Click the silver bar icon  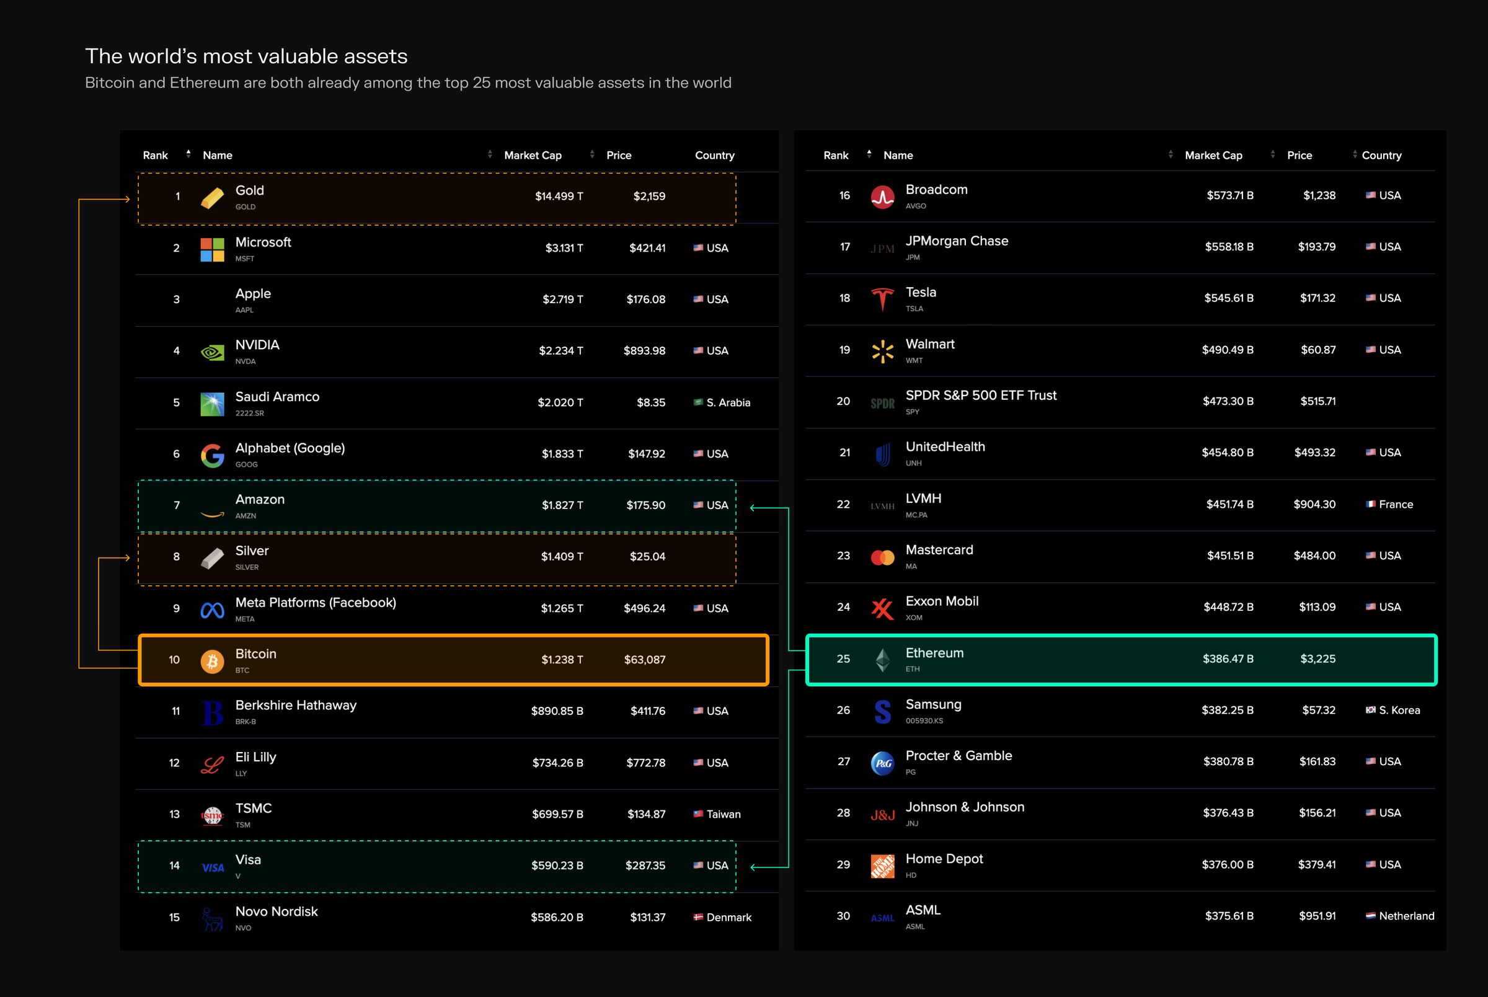click(x=212, y=558)
